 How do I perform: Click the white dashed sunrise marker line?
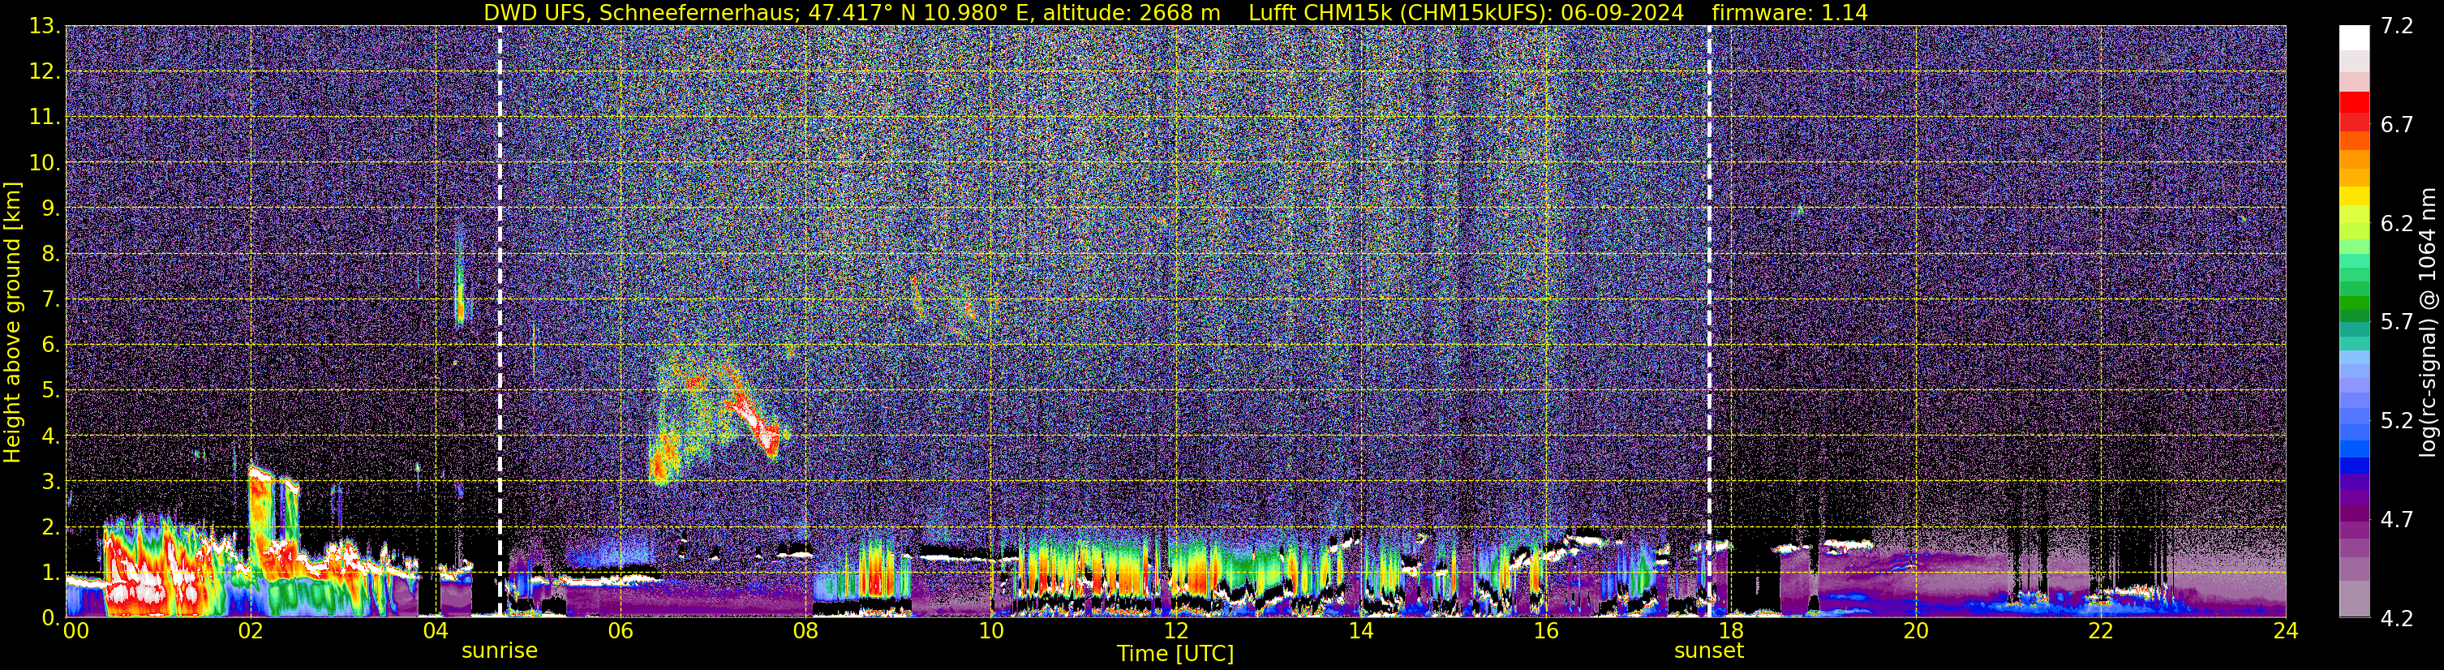500,323
